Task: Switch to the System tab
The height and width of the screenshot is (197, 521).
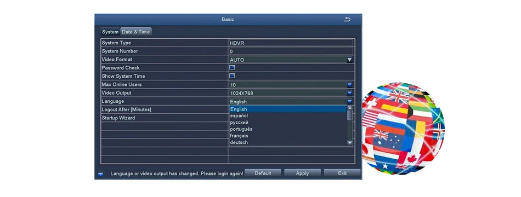Action: [110, 32]
